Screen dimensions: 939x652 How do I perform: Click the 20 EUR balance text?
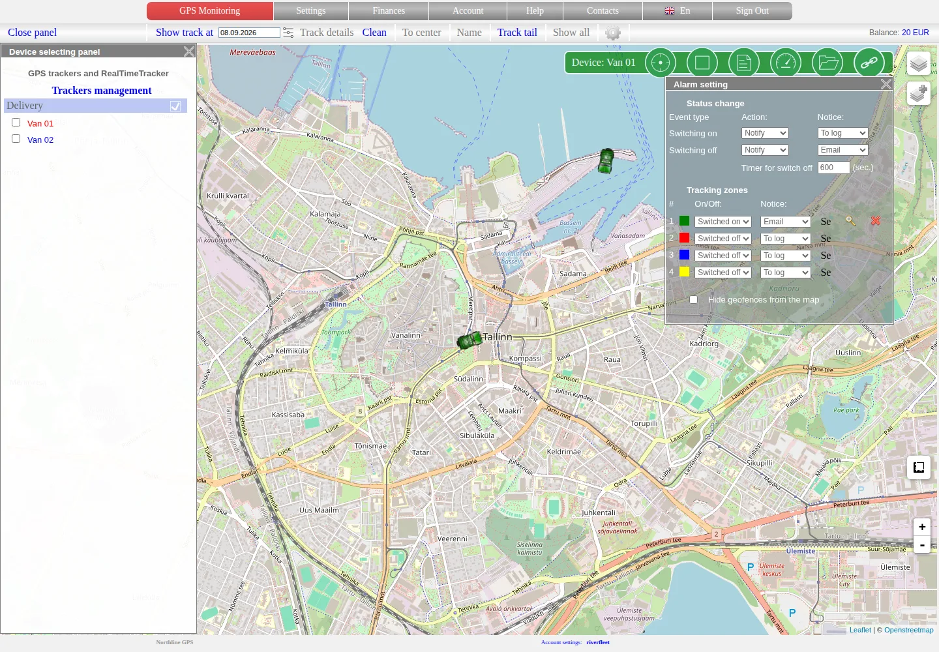point(916,33)
